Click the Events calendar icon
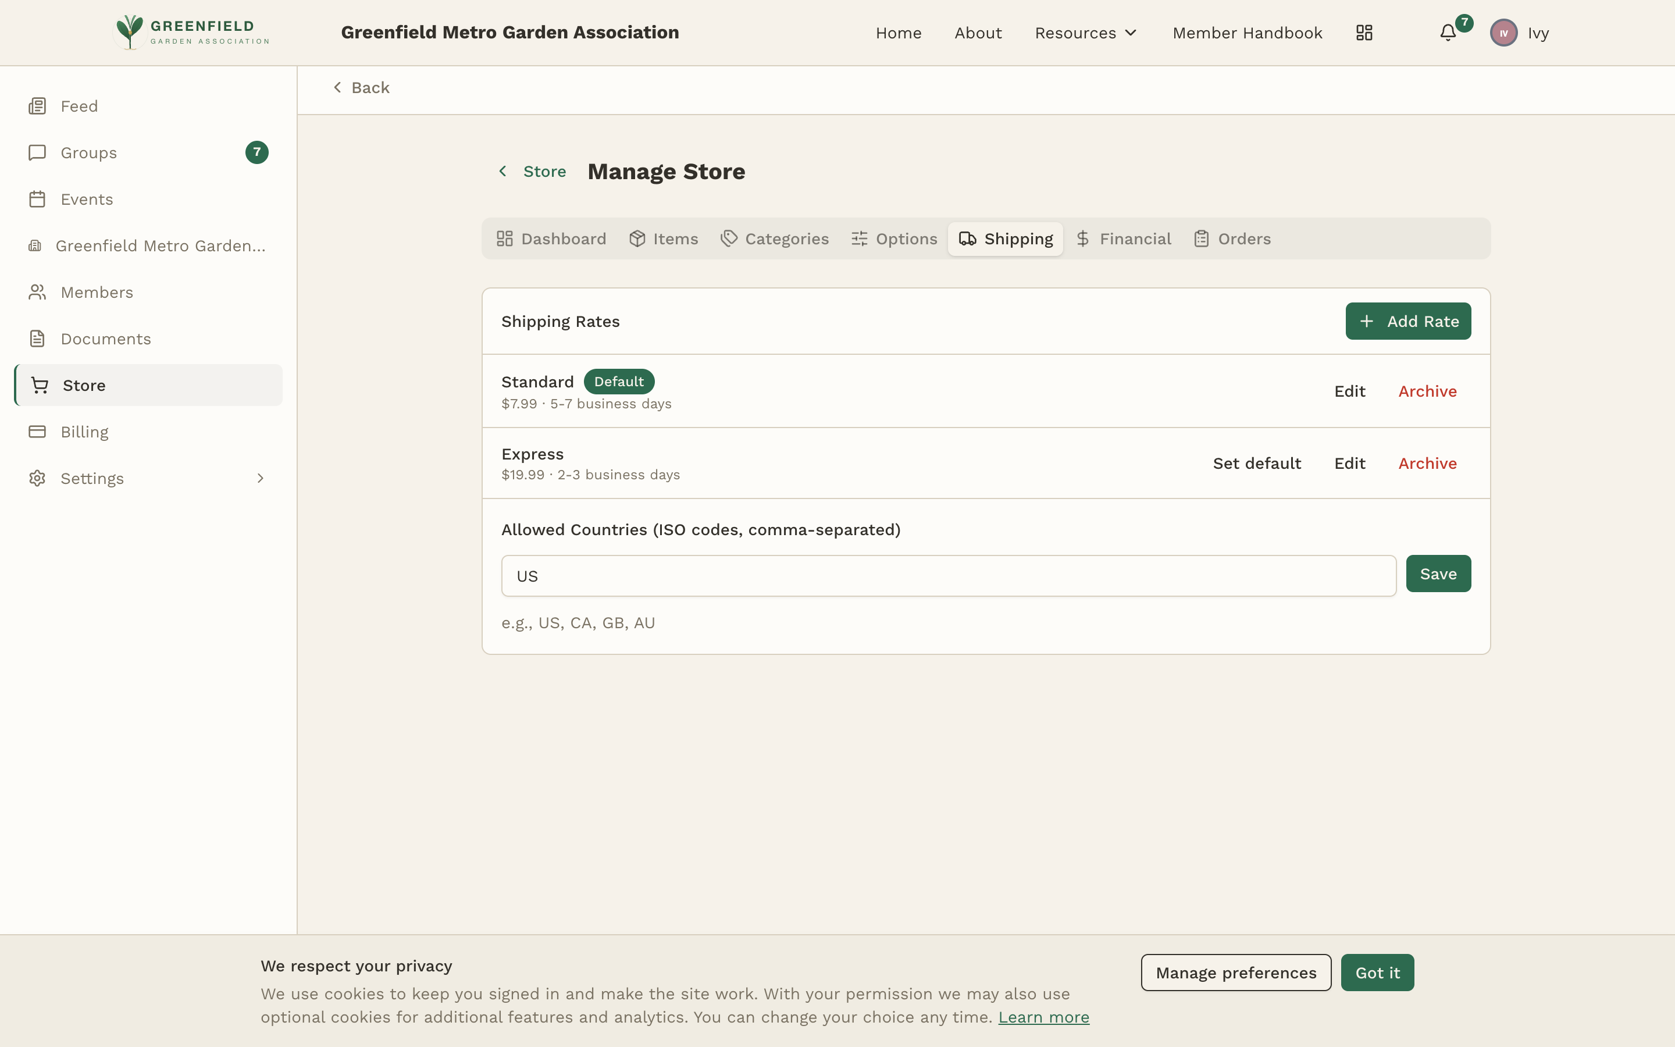The width and height of the screenshot is (1675, 1047). (37, 199)
